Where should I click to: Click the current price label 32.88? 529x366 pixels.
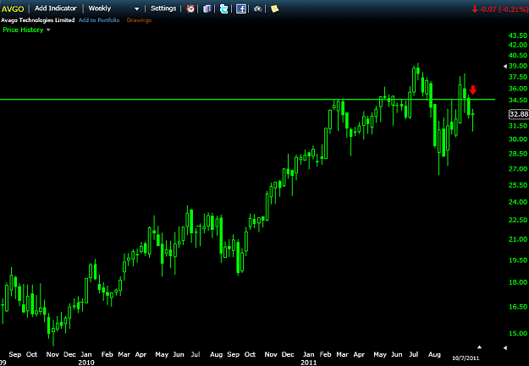[519, 114]
